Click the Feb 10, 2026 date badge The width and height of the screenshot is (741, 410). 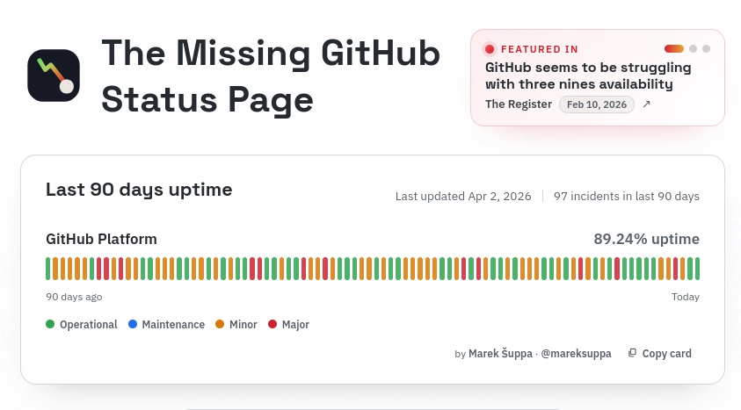coord(596,104)
